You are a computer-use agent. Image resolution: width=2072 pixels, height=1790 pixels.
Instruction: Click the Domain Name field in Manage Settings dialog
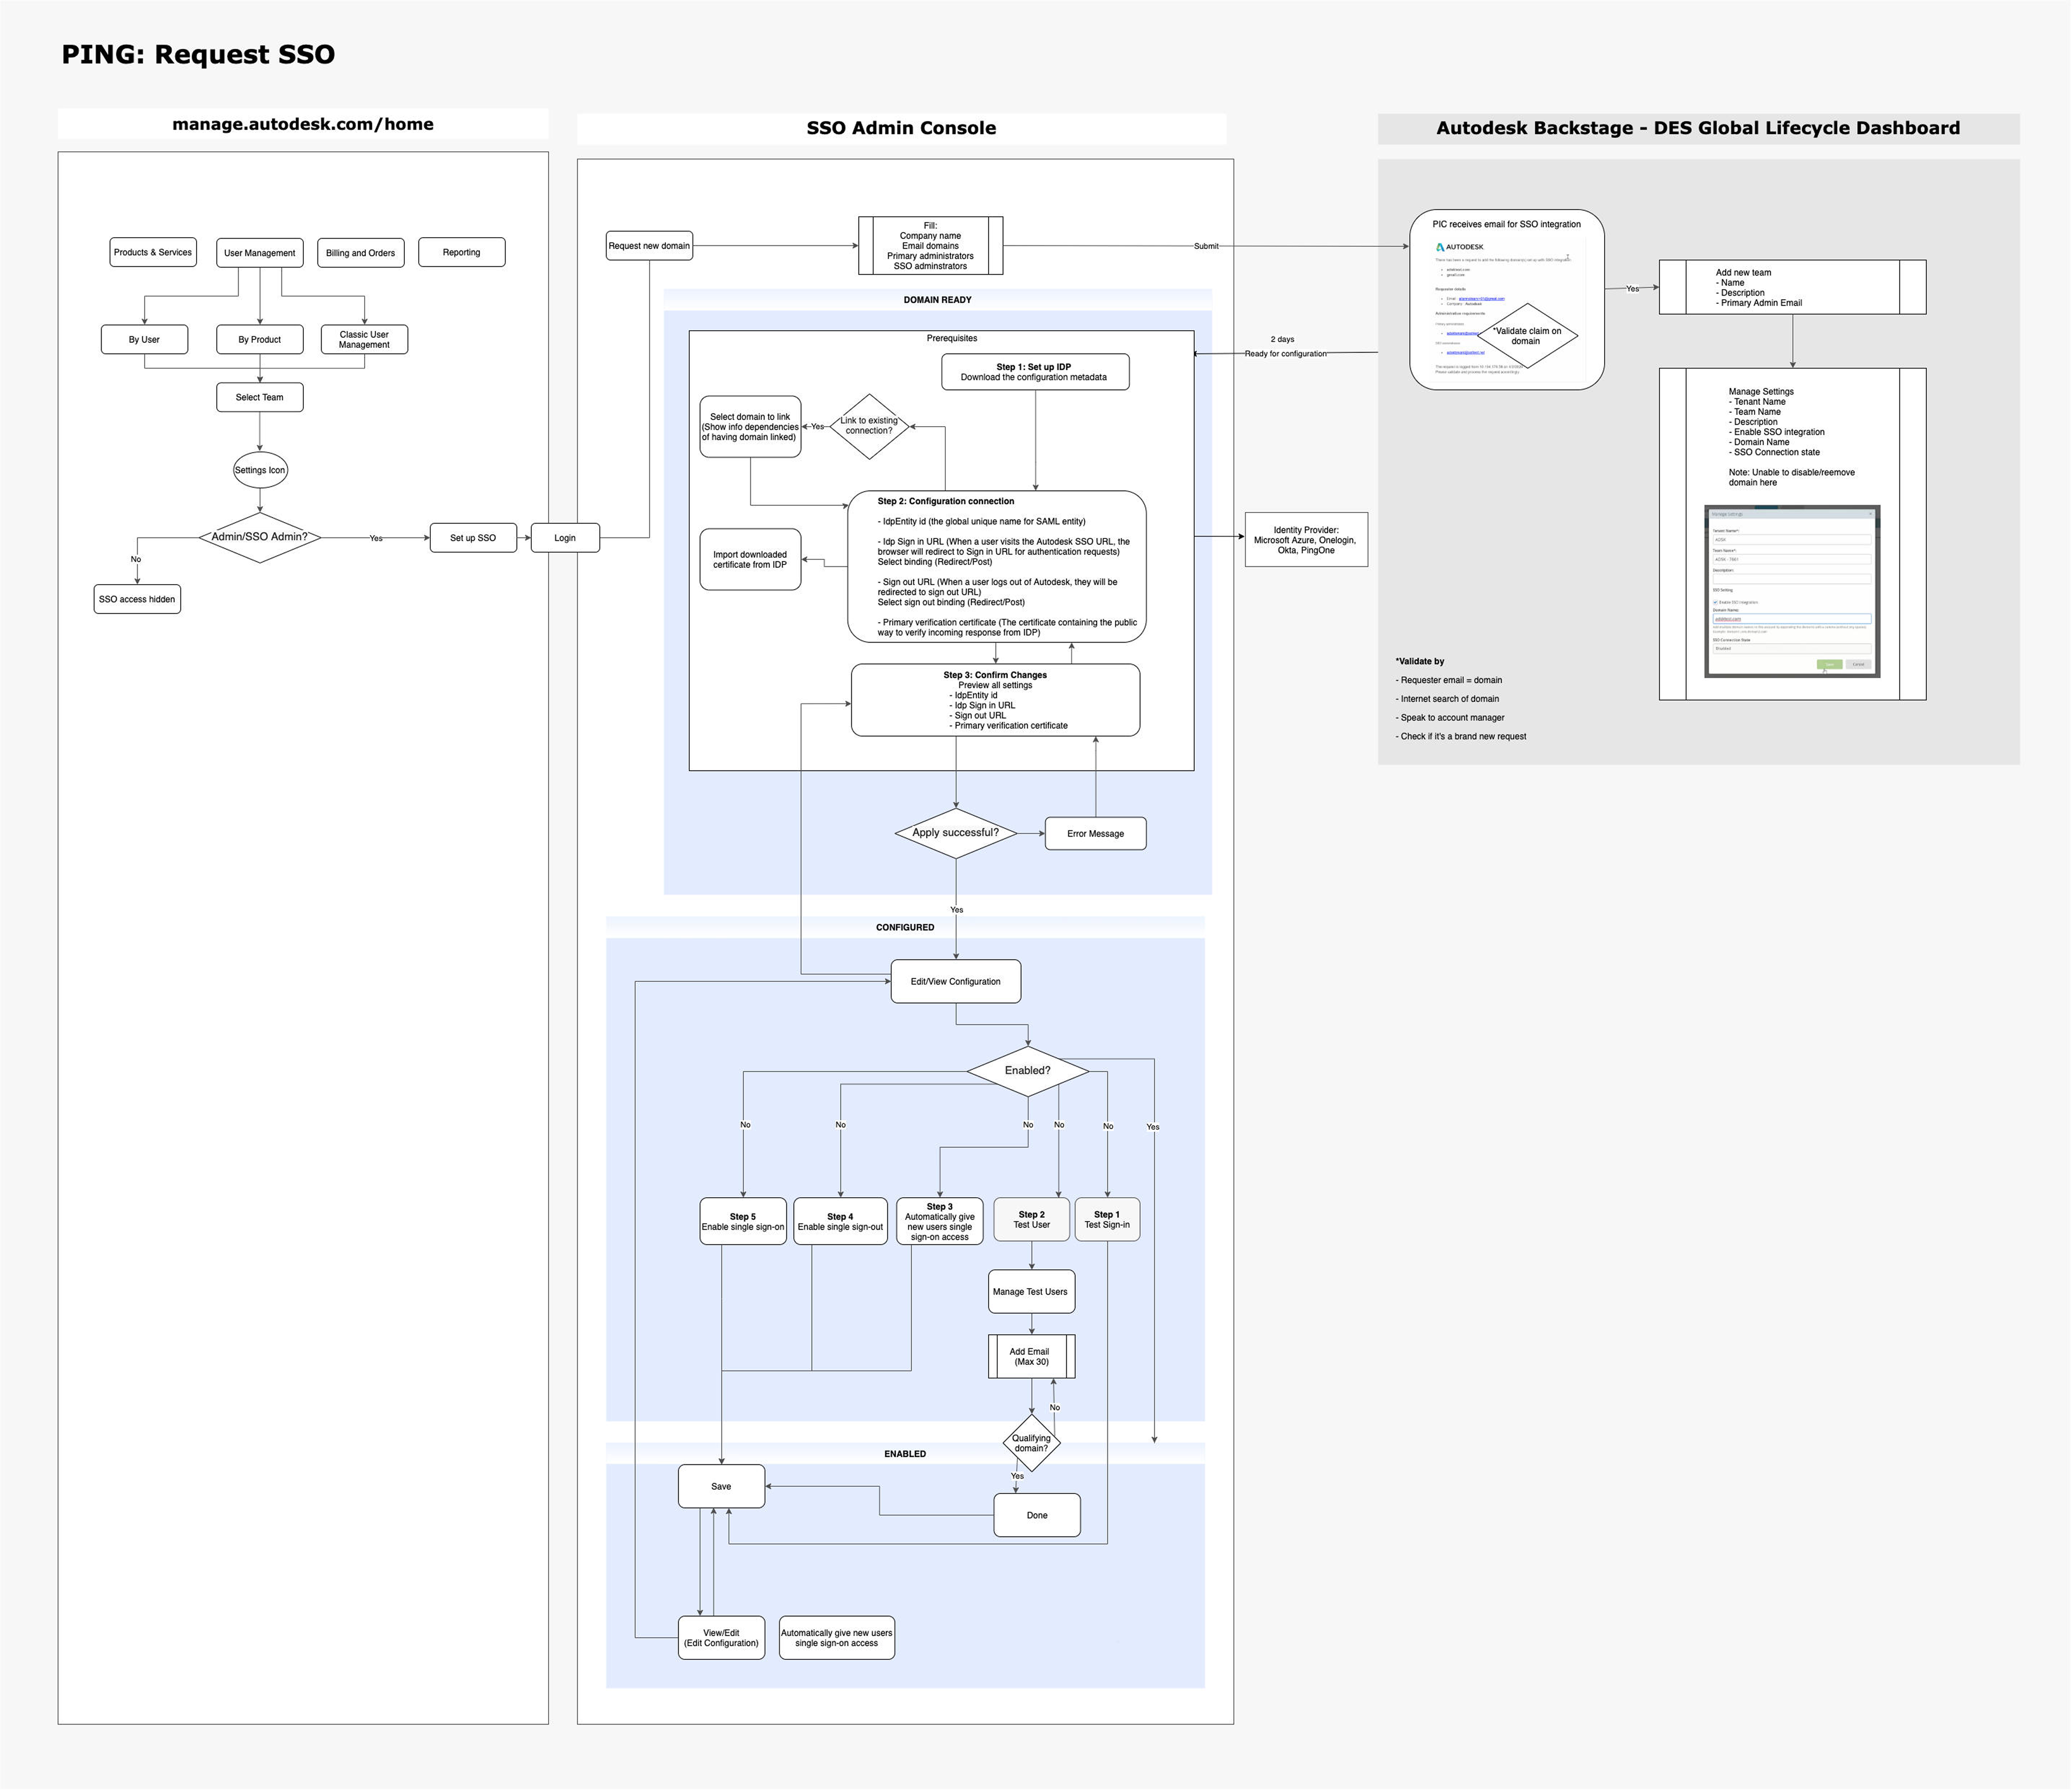(x=1792, y=619)
